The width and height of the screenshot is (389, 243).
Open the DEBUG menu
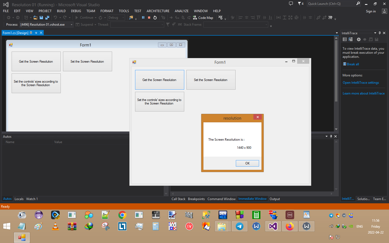point(76,11)
